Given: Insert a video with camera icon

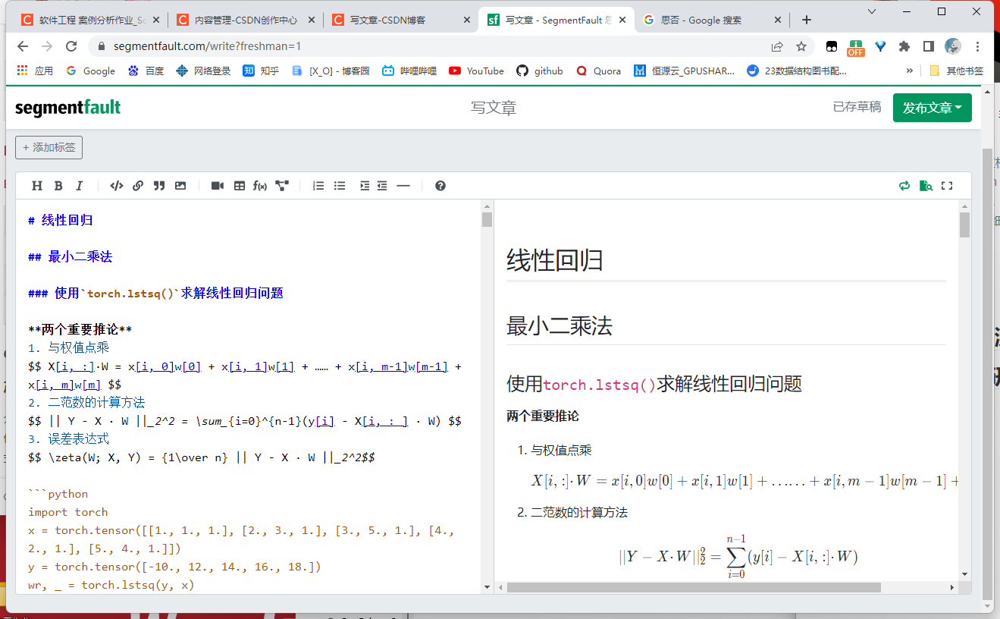Looking at the screenshot, I should (218, 186).
